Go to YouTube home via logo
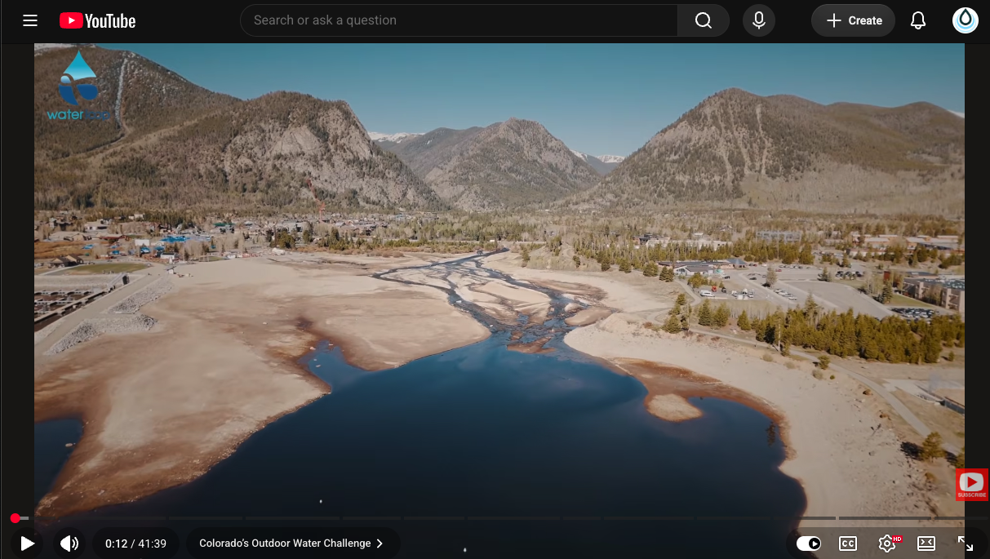990x559 pixels. point(97,20)
